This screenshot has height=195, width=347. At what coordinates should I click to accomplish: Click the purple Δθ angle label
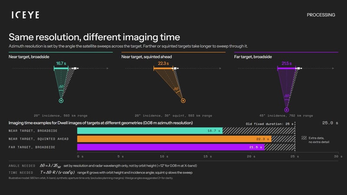click(x=287, y=96)
